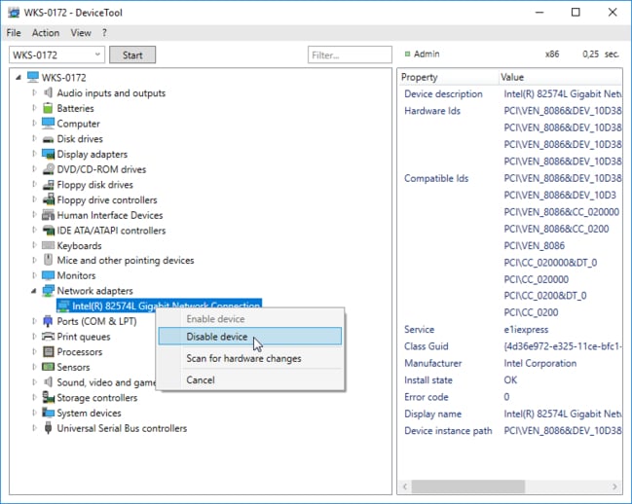Click the Monitors category icon
632x504 pixels.
(x=48, y=276)
